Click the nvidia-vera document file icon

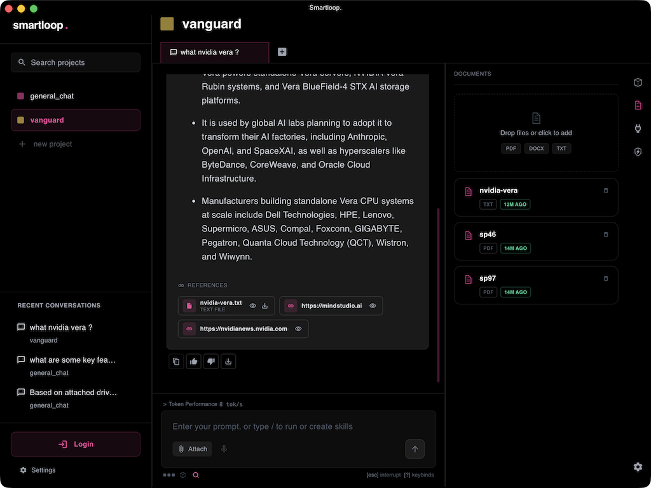469,191
